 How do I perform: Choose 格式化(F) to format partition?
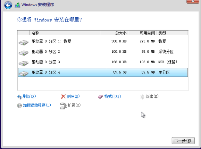pos(113,96)
